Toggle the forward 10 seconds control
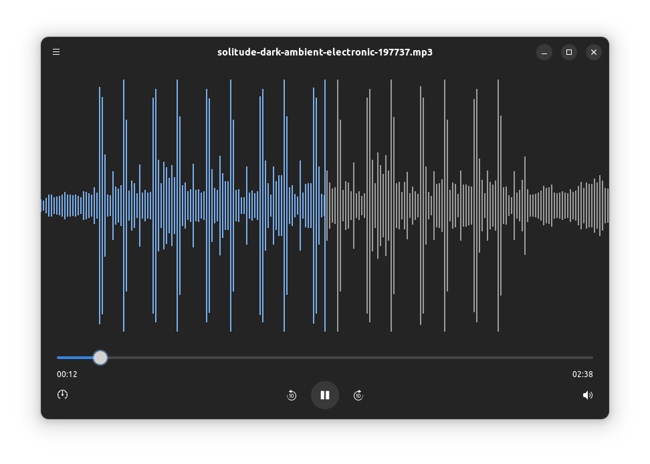The height and width of the screenshot is (464, 650). pyautogui.click(x=358, y=395)
